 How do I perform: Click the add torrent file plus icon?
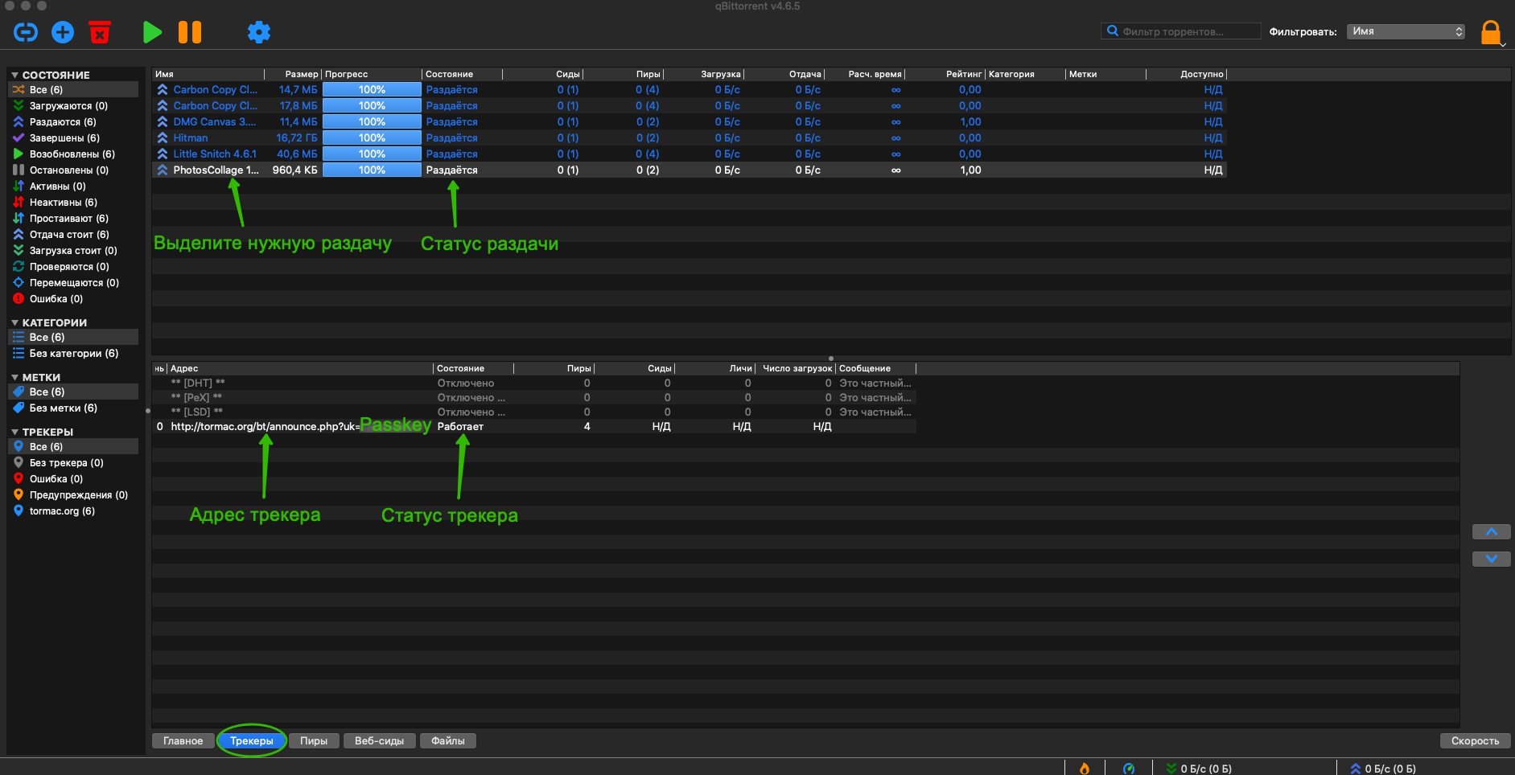click(x=63, y=32)
